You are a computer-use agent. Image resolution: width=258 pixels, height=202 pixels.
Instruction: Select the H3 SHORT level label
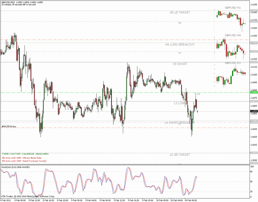tap(180, 64)
